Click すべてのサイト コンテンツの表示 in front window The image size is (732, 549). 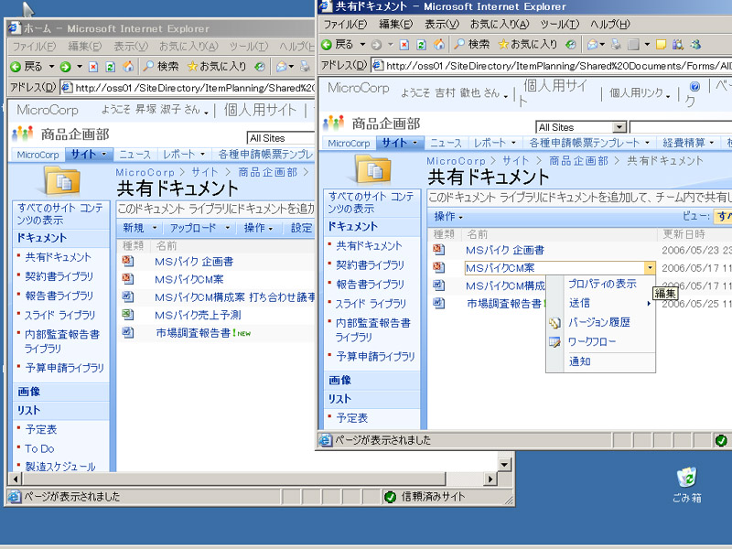click(x=371, y=202)
